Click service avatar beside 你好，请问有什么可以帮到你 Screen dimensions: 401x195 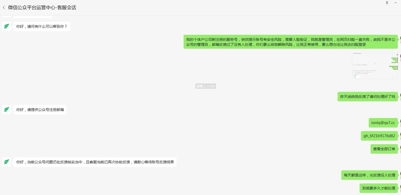click(7, 26)
